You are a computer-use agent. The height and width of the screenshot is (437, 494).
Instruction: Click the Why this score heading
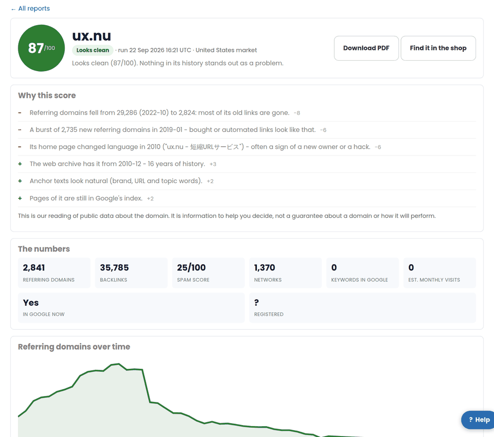pyautogui.click(x=47, y=95)
